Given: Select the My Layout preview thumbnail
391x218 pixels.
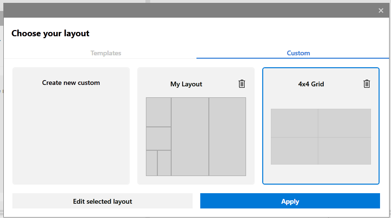Looking at the screenshot, I should [x=196, y=137].
